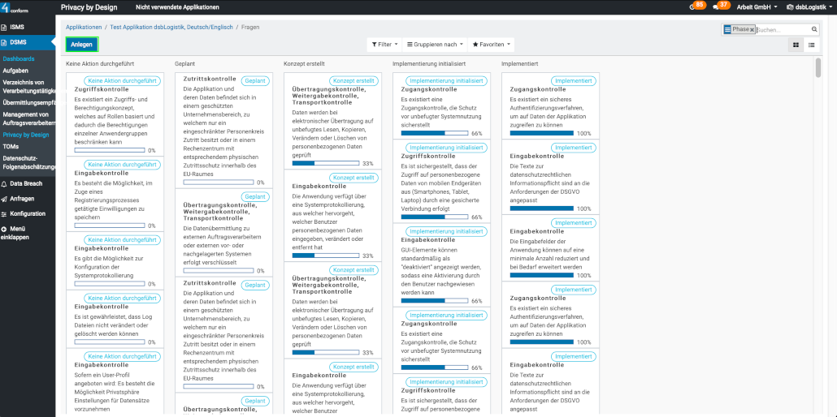Open the Favoriten dropdown
This screenshot has height=417, width=837.
coord(492,45)
